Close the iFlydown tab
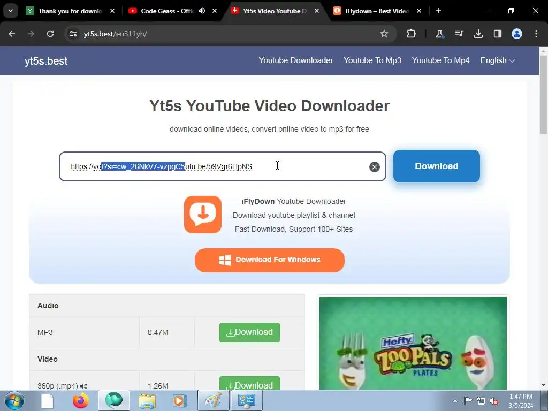 pos(419,11)
